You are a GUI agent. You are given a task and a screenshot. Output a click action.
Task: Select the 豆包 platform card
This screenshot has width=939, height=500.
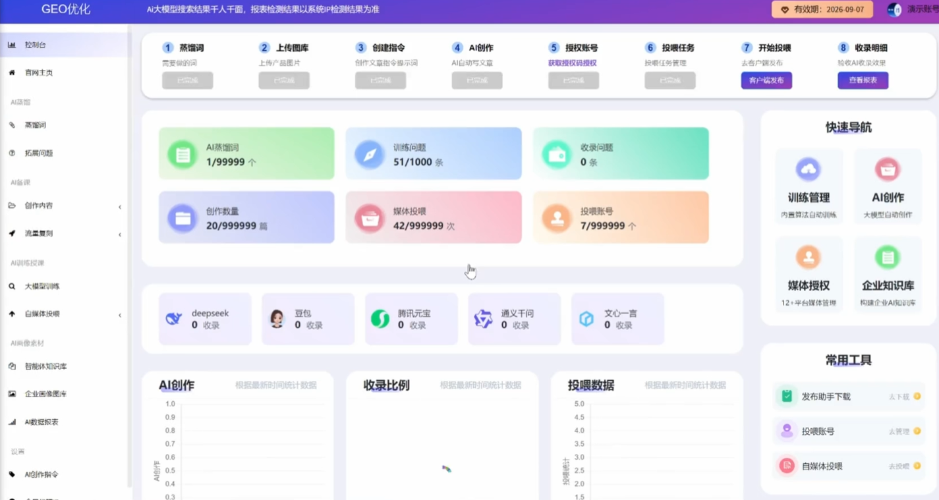click(x=308, y=319)
